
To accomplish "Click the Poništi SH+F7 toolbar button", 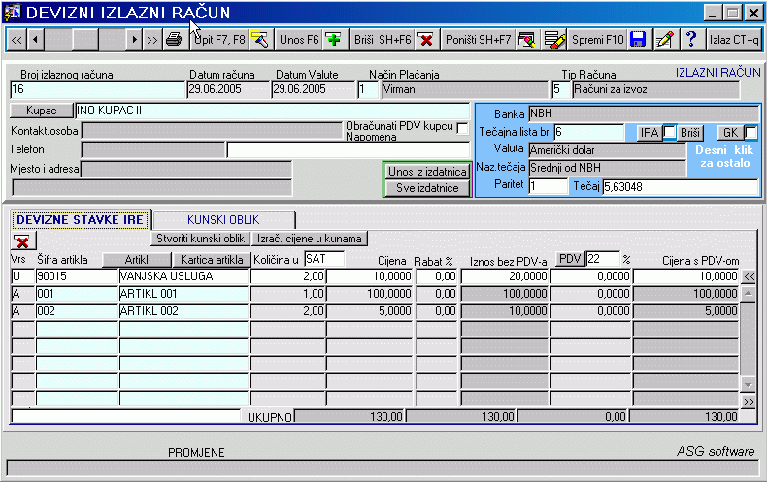I will 478,40.
